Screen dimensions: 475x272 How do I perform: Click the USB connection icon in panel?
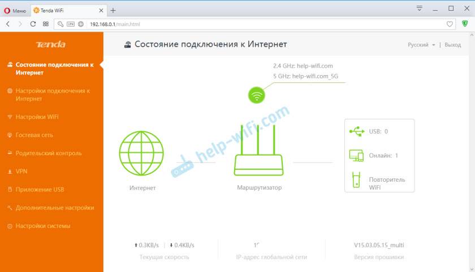point(357,131)
